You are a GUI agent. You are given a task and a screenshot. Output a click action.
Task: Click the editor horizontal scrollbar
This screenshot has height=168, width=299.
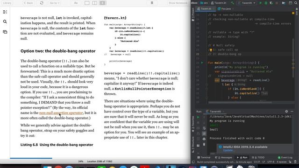pos(240,102)
